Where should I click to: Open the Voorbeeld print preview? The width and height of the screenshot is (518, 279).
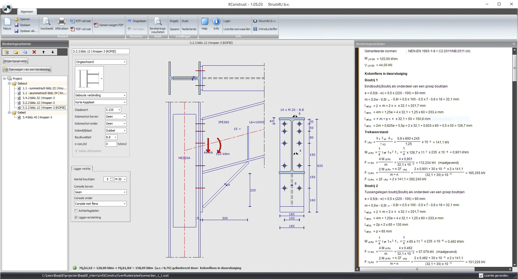(x=47, y=22)
